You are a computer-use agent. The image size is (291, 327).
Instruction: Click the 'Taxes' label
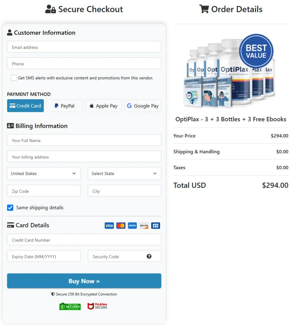179,167
